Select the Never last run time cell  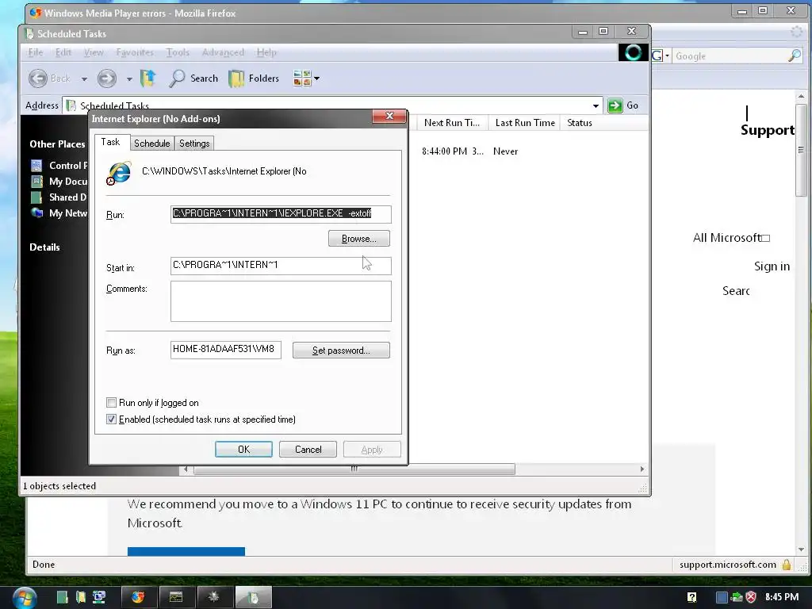[505, 151]
